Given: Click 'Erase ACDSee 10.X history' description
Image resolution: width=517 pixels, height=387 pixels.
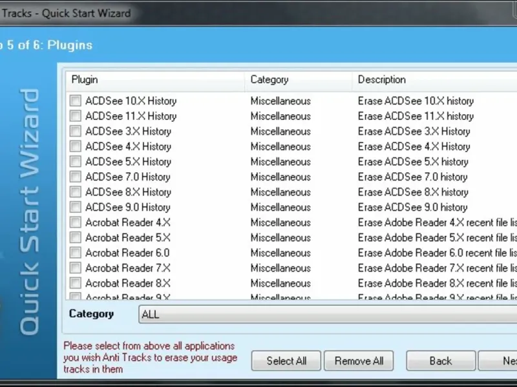Looking at the screenshot, I should click(416, 101).
